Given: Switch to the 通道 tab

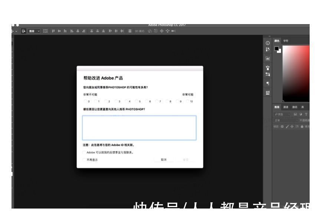Looking at the screenshot, I should coord(286,107).
